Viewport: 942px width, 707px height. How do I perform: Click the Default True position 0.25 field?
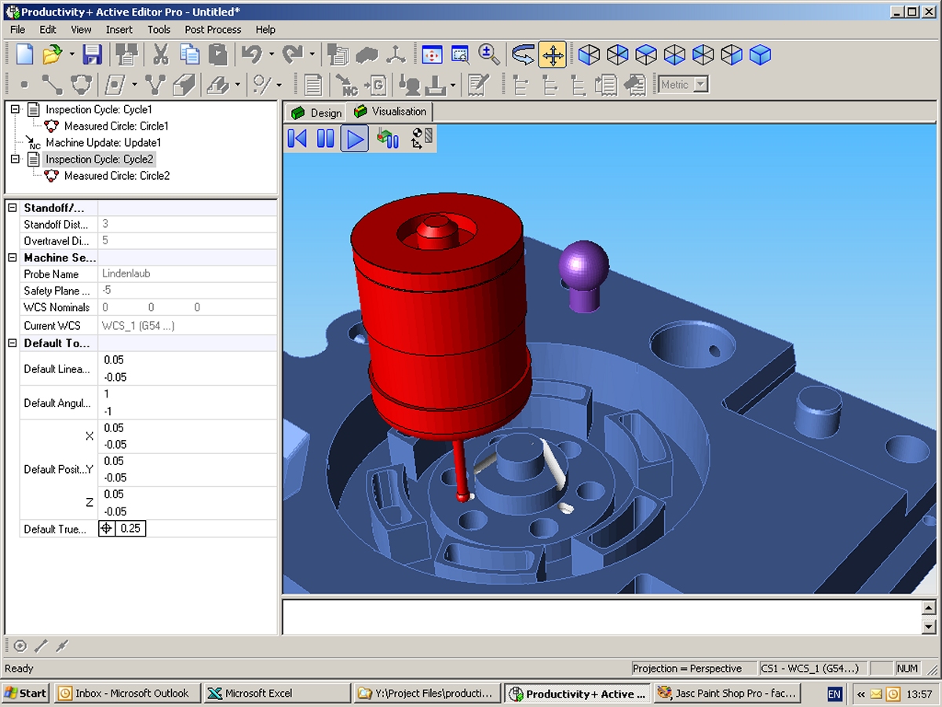click(x=130, y=529)
